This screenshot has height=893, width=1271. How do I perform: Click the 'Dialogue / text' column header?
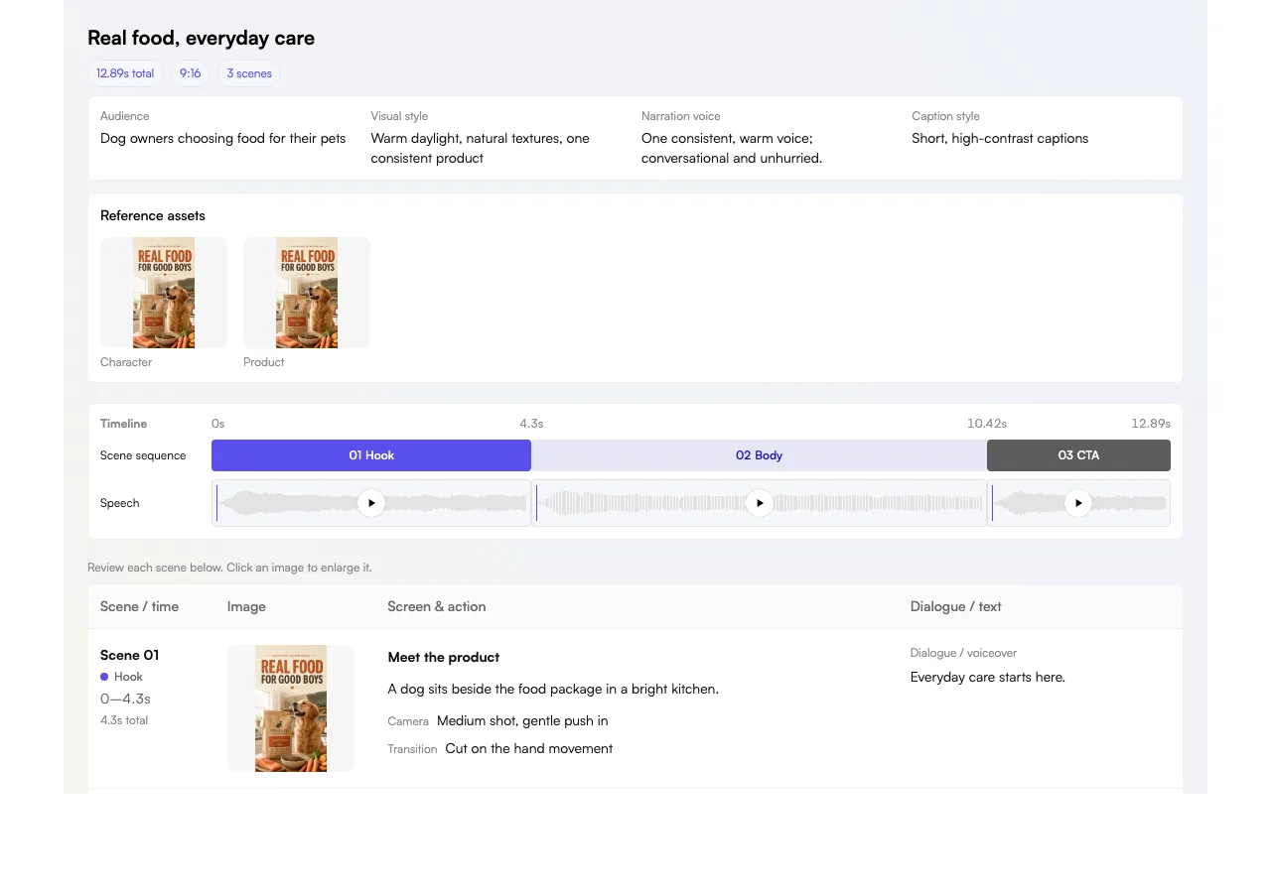(956, 606)
